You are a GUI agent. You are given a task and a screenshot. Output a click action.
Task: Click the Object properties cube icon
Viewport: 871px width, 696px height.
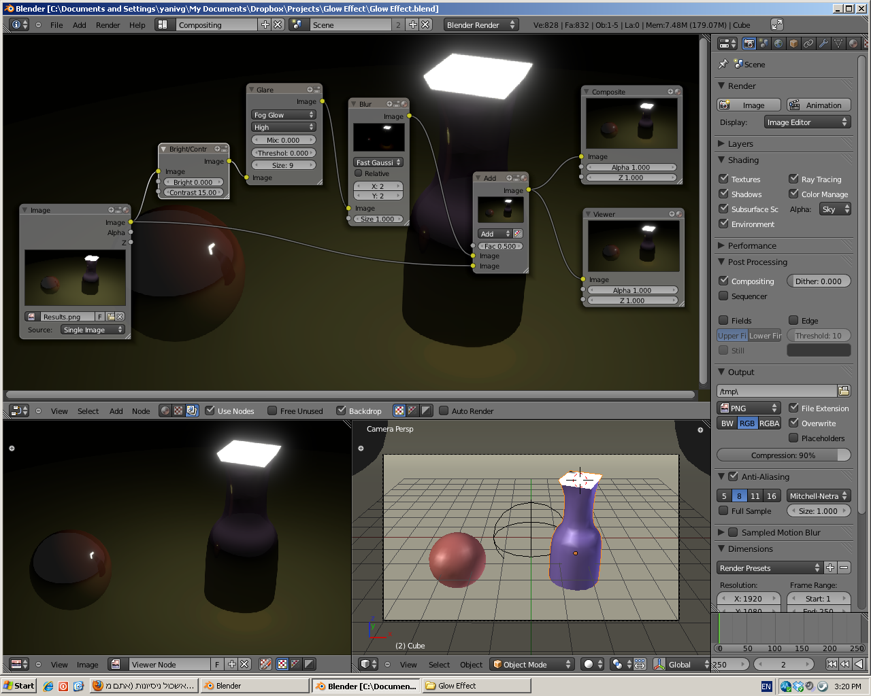(x=793, y=43)
